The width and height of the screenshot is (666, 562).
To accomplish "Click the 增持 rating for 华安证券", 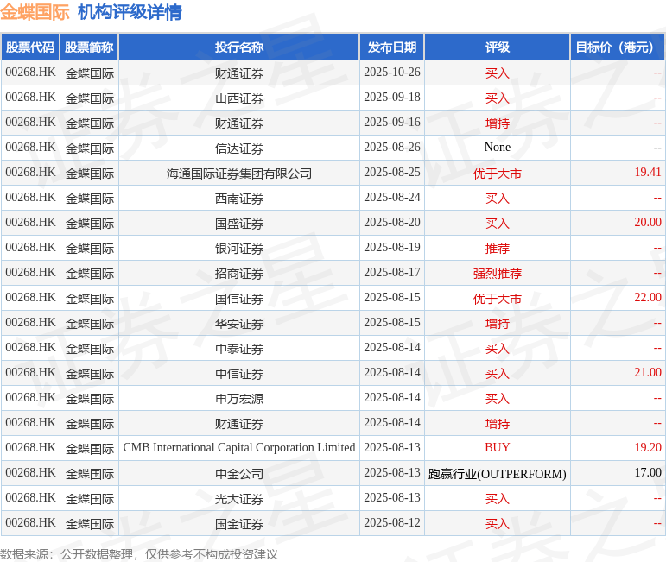I will pyautogui.click(x=498, y=324).
